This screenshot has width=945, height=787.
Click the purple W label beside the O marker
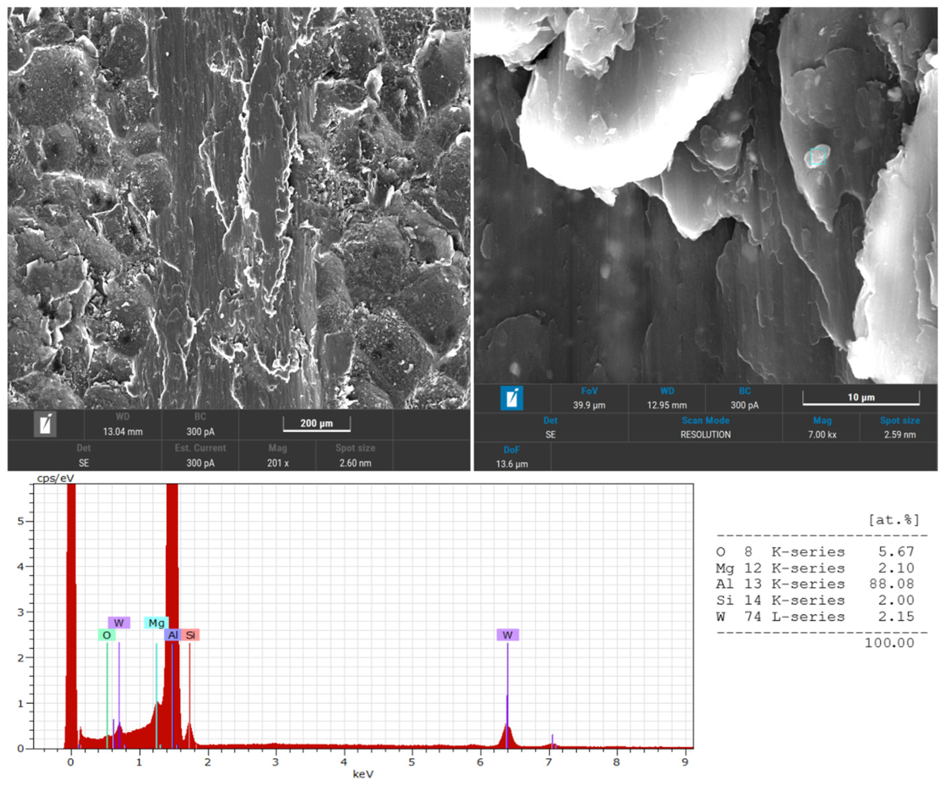[119, 623]
